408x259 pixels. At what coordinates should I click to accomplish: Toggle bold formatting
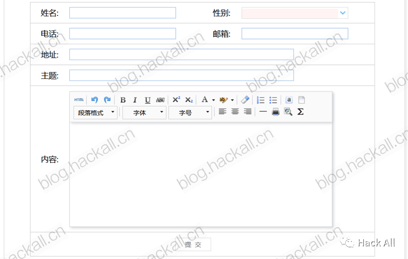pyautogui.click(x=123, y=100)
